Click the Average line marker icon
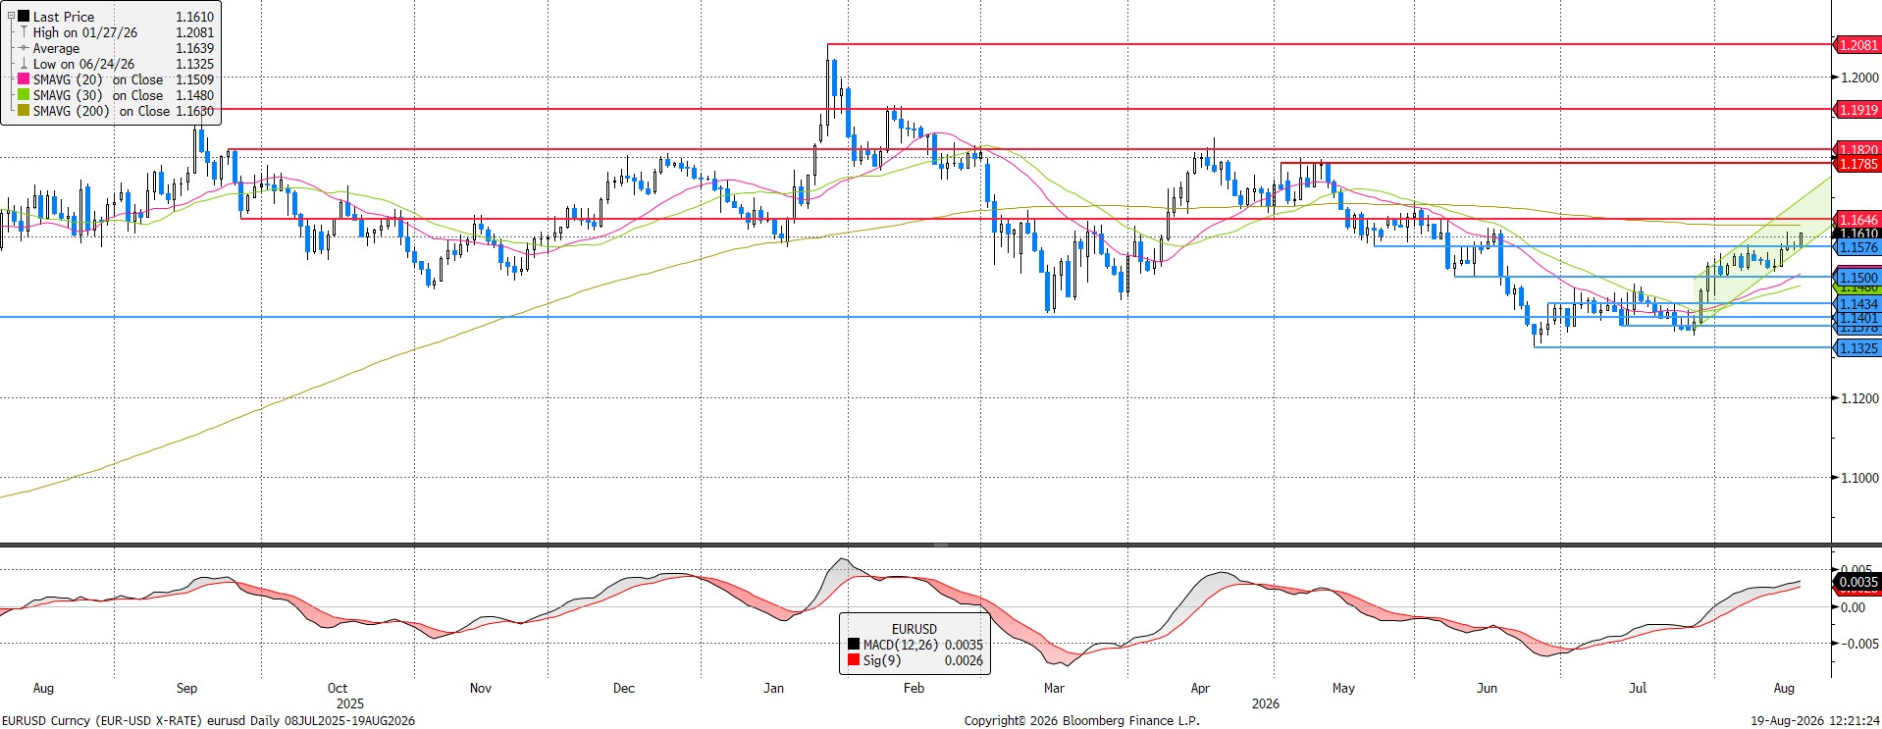The width and height of the screenshot is (1882, 729). pyautogui.click(x=24, y=48)
